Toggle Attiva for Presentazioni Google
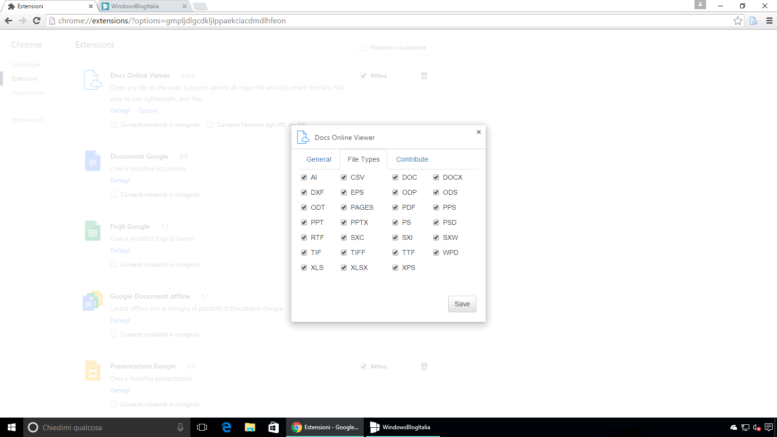This screenshot has height=437, width=777. tap(363, 367)
